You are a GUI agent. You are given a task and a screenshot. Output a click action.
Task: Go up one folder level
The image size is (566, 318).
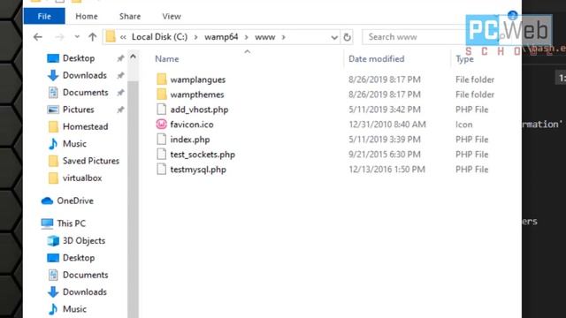tap(92, 37)
